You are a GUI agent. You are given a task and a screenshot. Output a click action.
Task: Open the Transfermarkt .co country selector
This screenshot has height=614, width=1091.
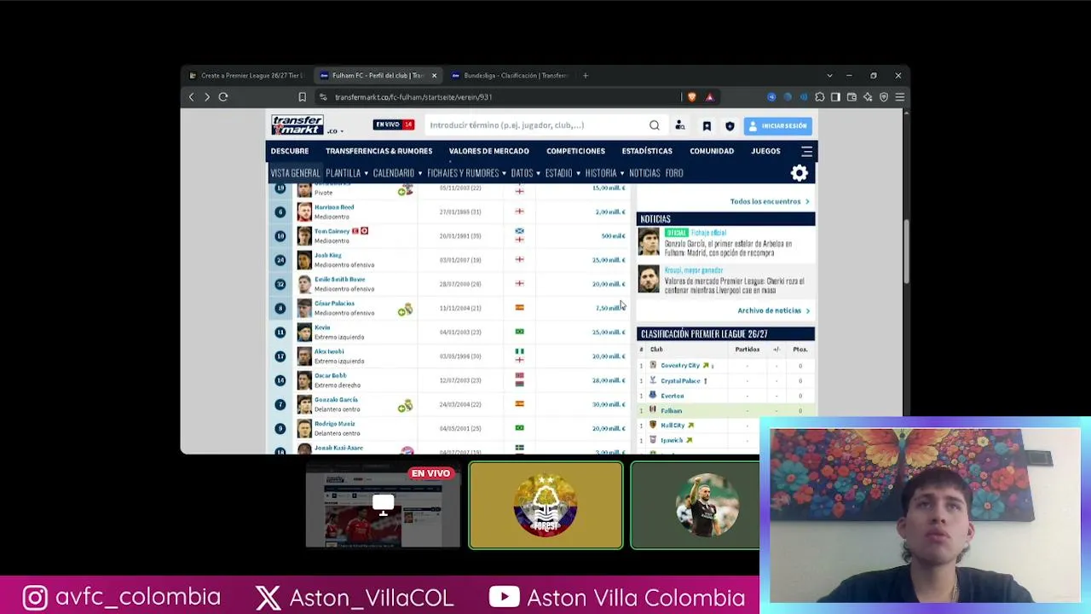(335, 131)
